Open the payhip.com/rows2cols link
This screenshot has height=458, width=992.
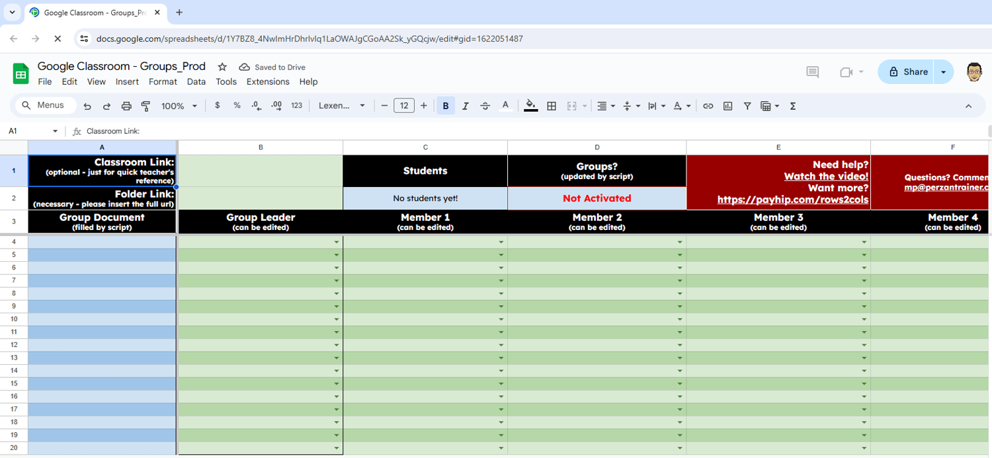[793, 200]
